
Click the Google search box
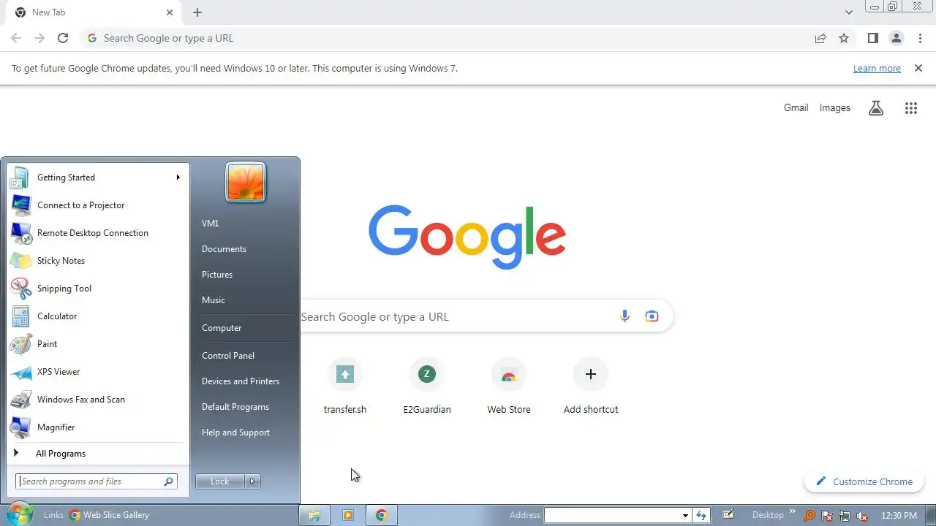click(468, 316)
